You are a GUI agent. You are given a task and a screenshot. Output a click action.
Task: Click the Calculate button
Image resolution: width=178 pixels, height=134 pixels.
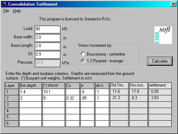pyautogui.click(x=160, y=61)
